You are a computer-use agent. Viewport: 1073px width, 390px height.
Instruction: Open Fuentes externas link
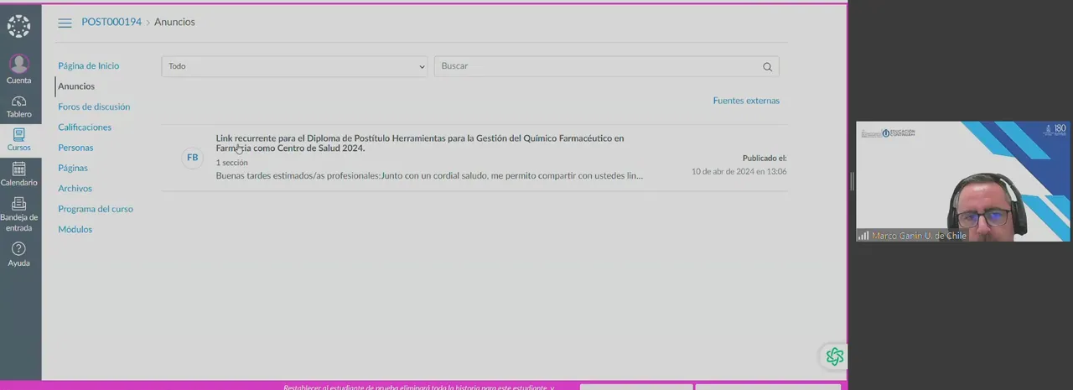(746, 101)
